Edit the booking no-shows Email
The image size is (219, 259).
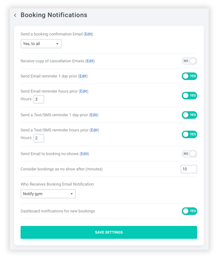pos(84,154)
